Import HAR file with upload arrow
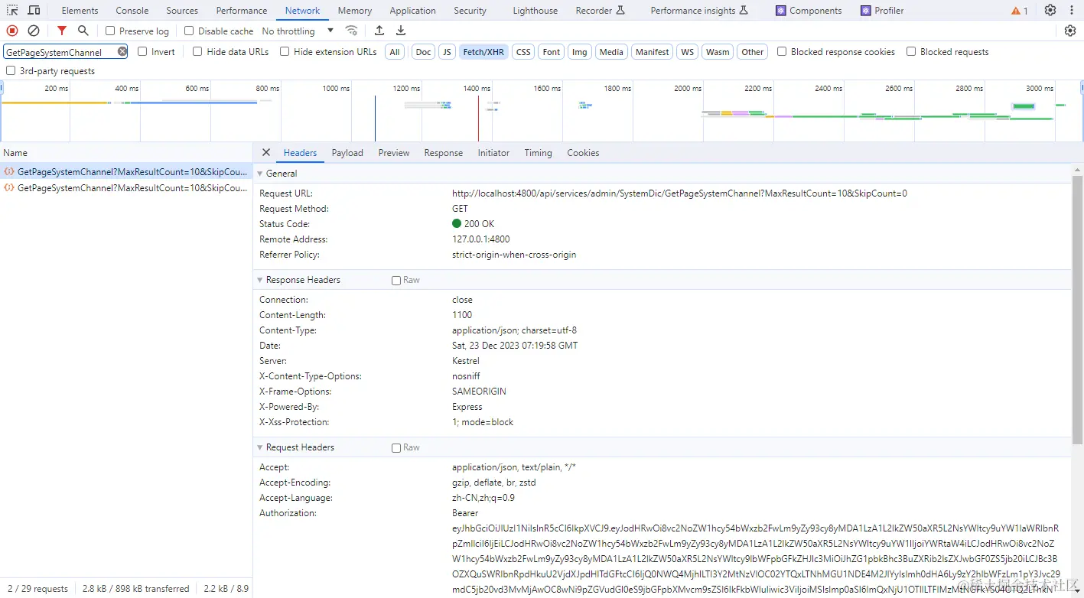The width and height of the screenshot is (1084, 598). pos(379,31)
